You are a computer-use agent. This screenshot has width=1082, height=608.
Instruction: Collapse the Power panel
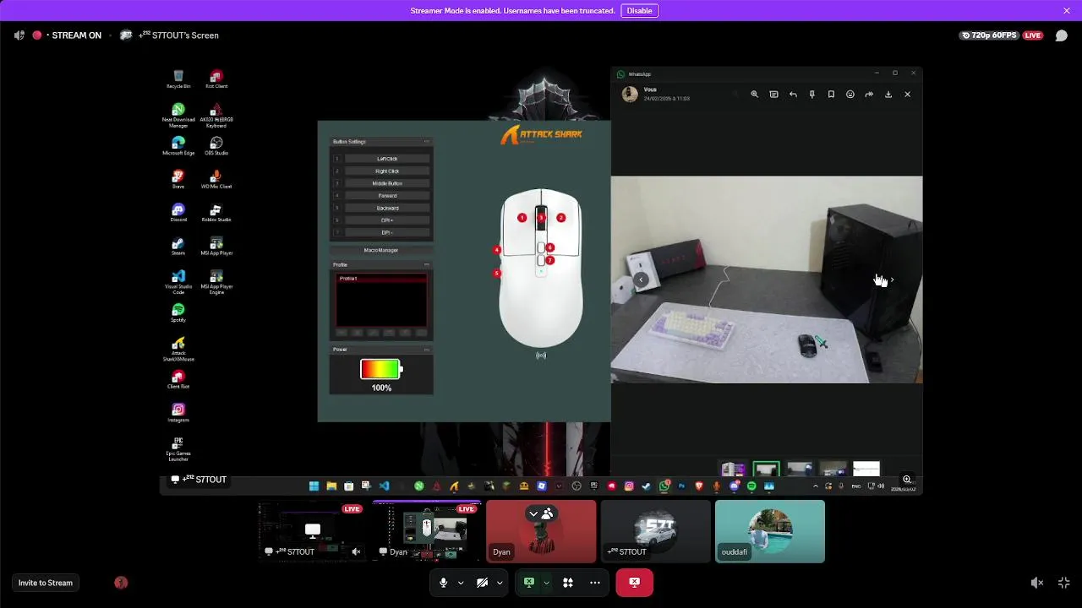426,350
